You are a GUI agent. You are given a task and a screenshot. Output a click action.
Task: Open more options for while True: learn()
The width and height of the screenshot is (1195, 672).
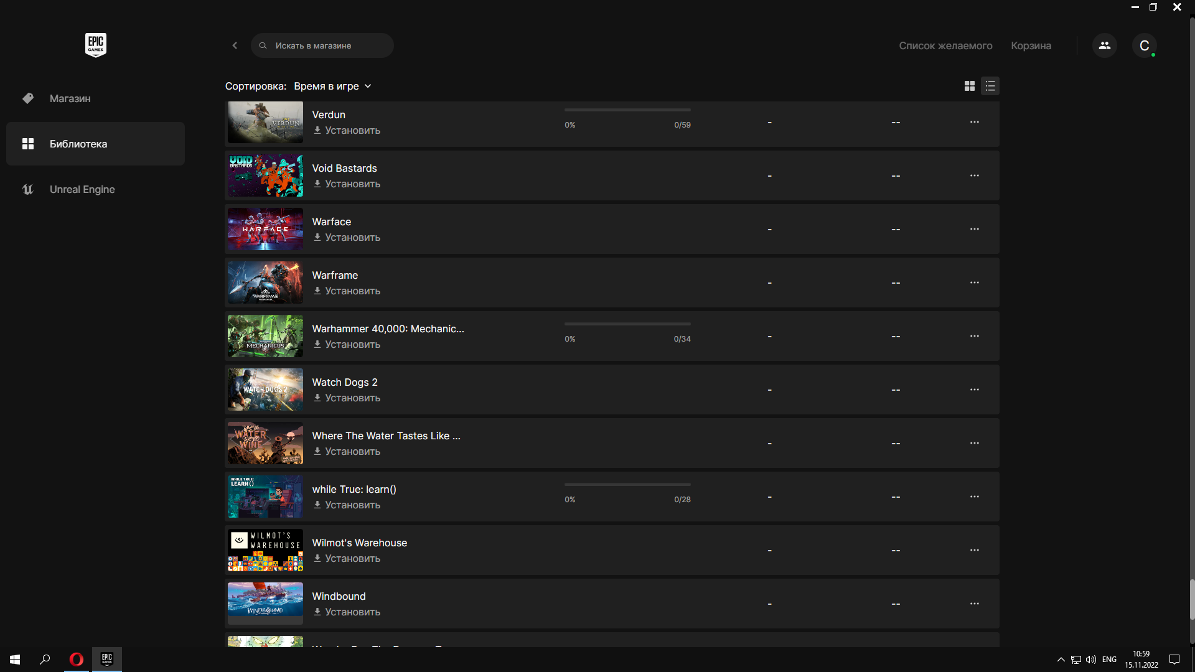pos(974,497)
